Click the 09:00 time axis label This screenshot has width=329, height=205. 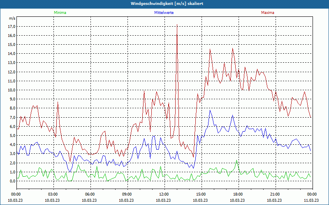click(x=127, y=194)
